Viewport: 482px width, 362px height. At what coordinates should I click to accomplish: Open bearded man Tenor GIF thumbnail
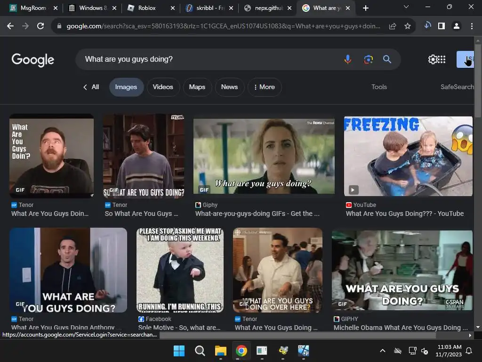[52, 156]
